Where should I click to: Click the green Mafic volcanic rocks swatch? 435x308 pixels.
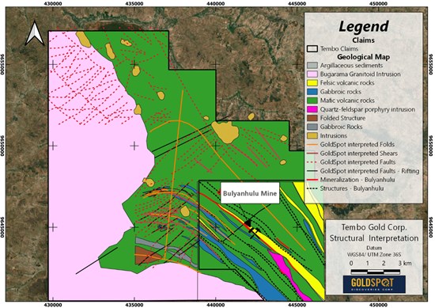click(312, 101)
